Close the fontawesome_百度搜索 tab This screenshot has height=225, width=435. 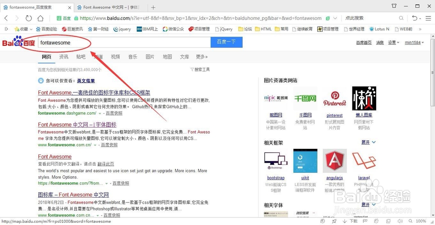coord(69,7)
